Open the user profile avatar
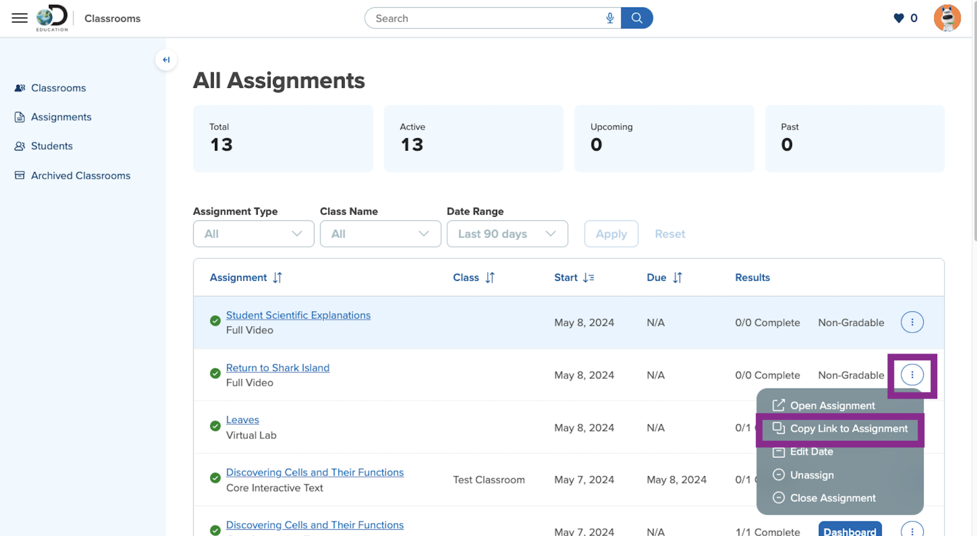 point(946,18)
